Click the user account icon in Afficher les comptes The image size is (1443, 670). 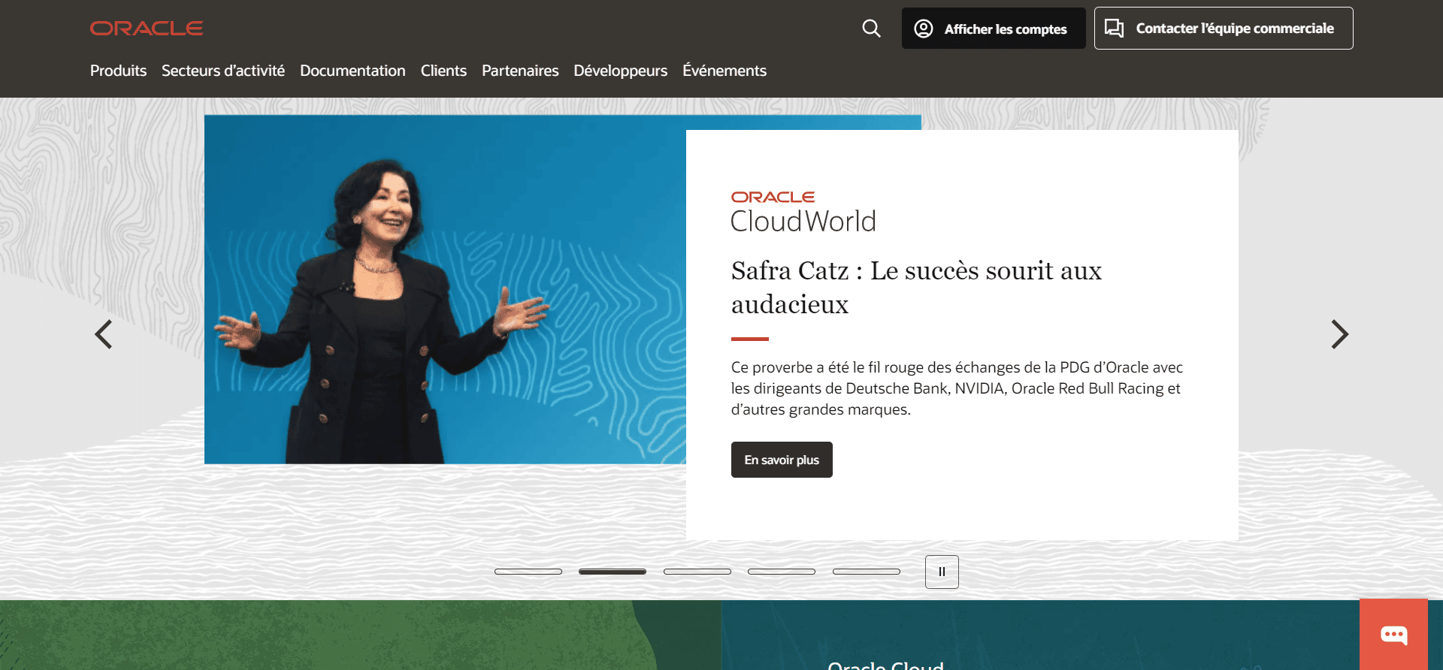coord(924,29)
